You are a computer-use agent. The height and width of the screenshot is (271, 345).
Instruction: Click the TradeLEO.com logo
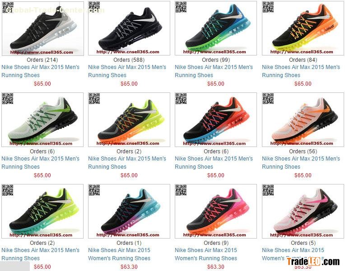[313, 262]
